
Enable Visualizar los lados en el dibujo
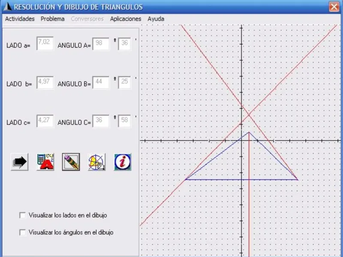23,215
